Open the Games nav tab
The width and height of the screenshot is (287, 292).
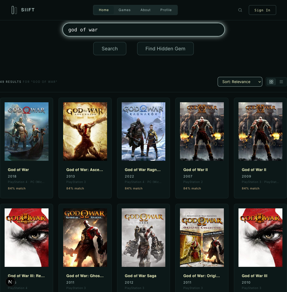(125, 10)
